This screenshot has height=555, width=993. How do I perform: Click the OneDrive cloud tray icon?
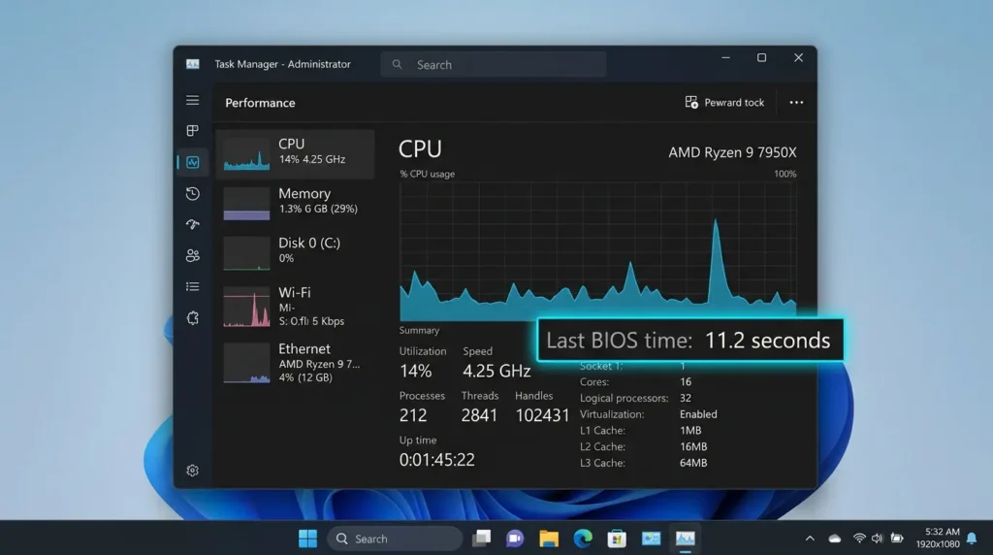coord(835,539)
